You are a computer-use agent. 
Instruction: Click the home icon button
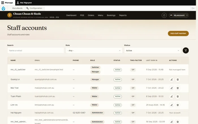coord(164,15)
